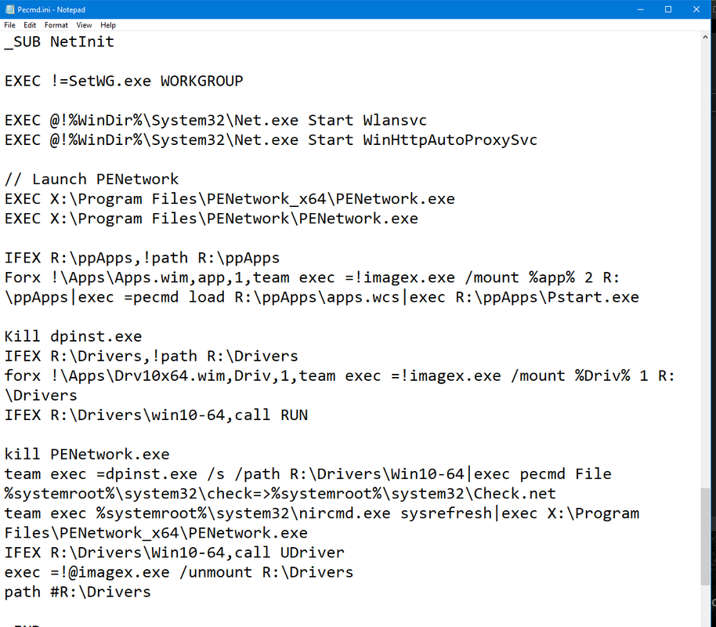Click 'IFEX R:\Drivers,!path R:\Drivers' line
Viewport: 716px width, 627px height.
click(151, 357)
